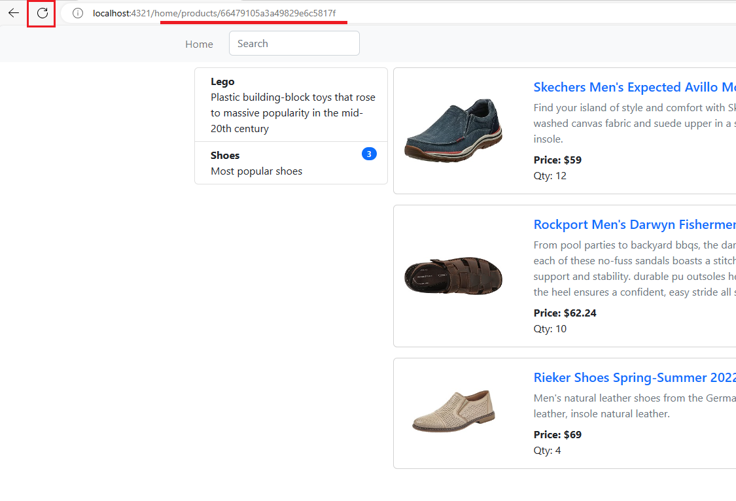The image size is (736, 501).
Task: Open the Rieker Shoes Spring-Summer product
Action: 635,377
